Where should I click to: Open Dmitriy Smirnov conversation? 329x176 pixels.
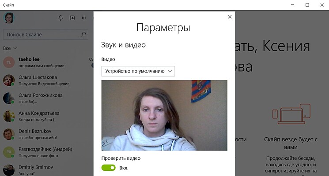click(x=44, y=170)
